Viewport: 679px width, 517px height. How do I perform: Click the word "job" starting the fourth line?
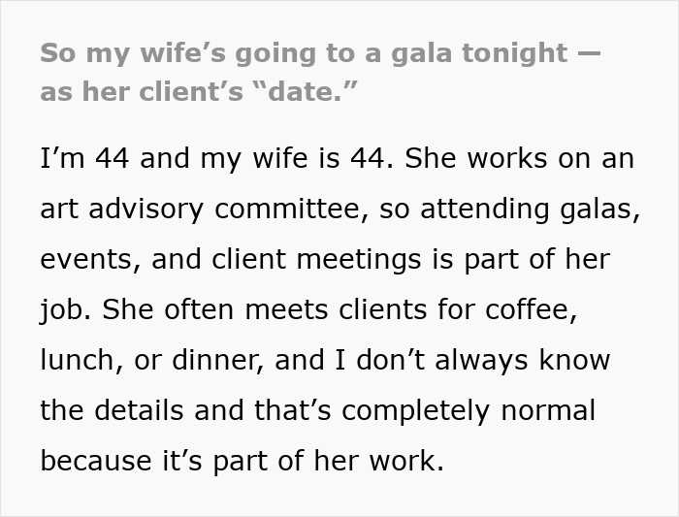tap(64, 310)
